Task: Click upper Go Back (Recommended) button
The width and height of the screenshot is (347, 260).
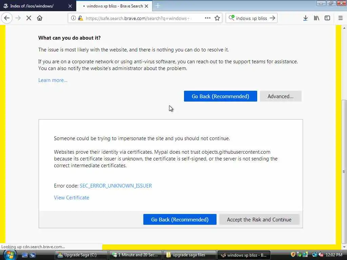Action: click(x=220, y=96)
